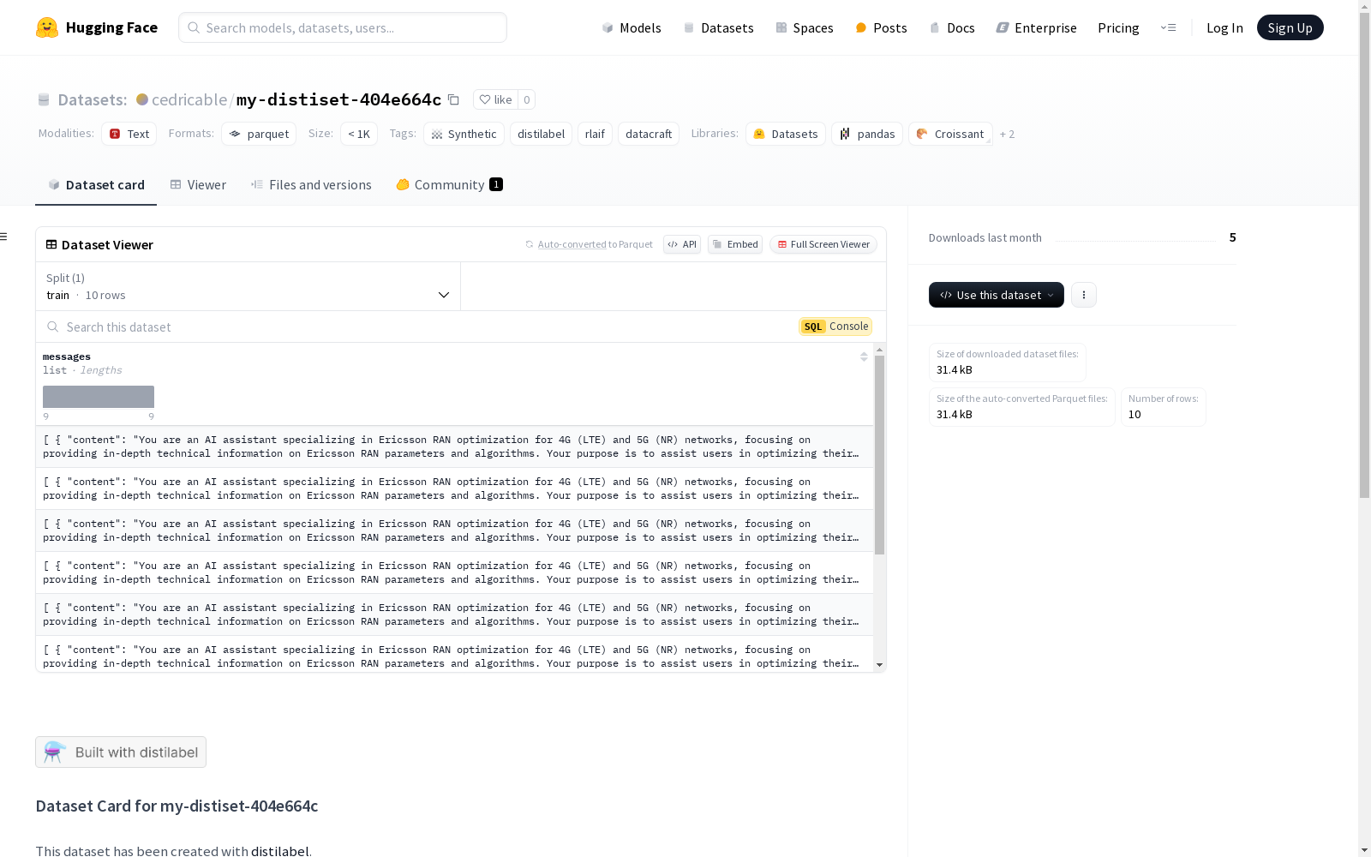Sort the messages column using sort arrows
The image size is (1371, 857).
(864, 357)
